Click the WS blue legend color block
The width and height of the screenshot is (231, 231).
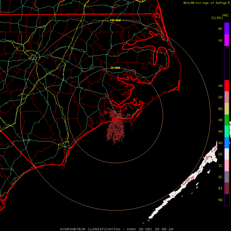(227, 143)
